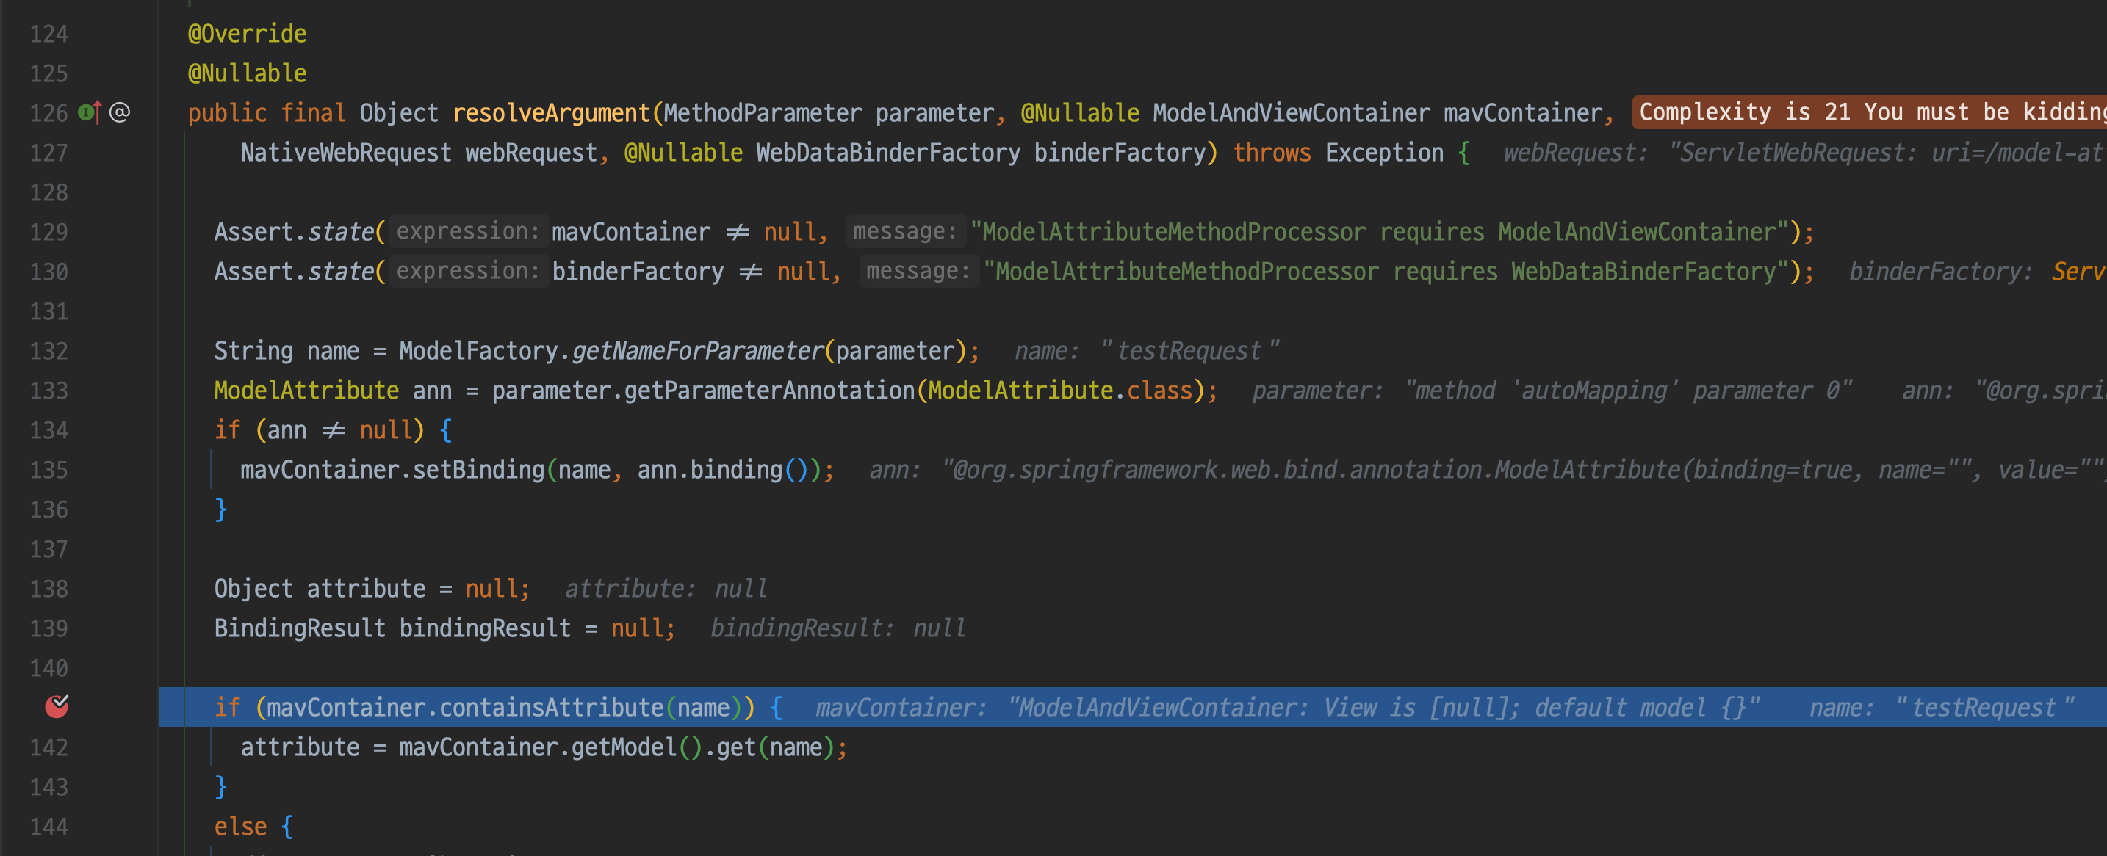This screenshot has height=856, width=2107.
Task: Click the setBinding method call on line 135
Action: coord(478,469)
